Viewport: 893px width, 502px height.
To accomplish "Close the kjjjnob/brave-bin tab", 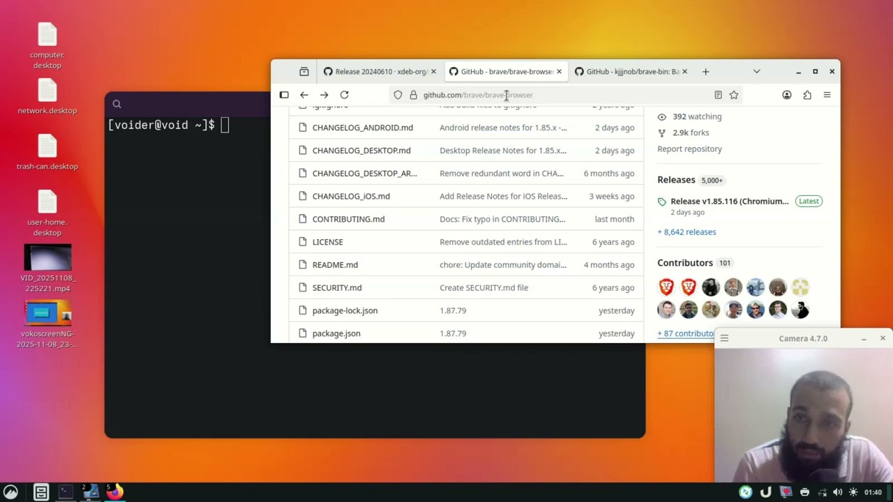I will (684, 72).
